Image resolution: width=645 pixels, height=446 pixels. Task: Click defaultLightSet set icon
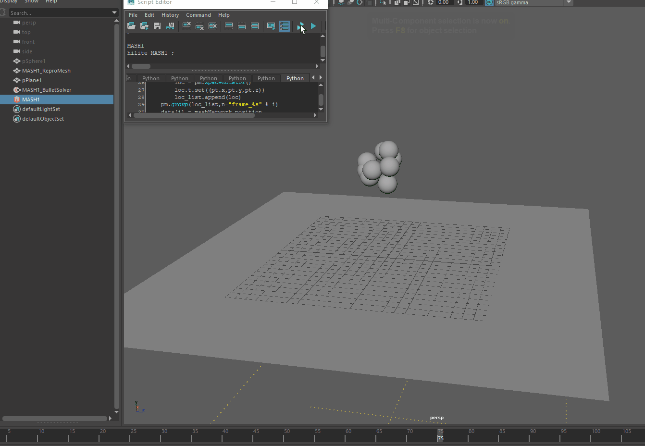click(17, 109)
